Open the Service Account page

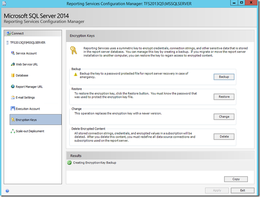[x=26, y=53]
